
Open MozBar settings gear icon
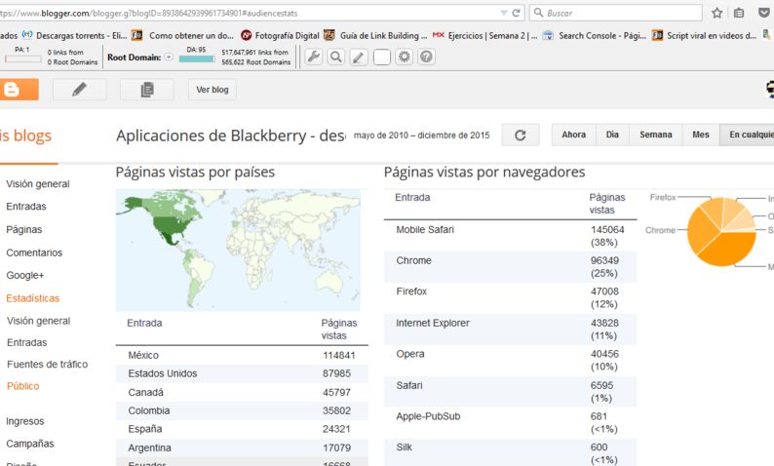point(405,57)
